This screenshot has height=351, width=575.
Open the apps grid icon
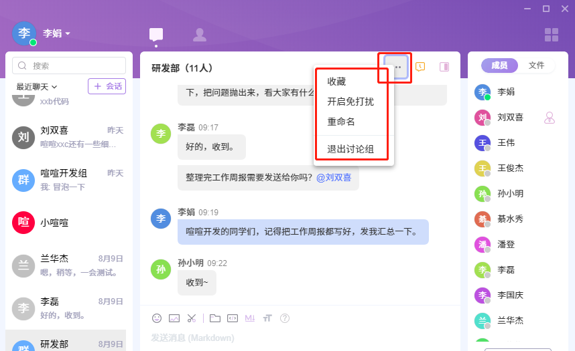coord(552,35)
